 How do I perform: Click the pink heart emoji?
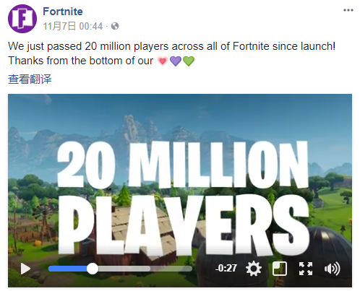click(163, 61)
